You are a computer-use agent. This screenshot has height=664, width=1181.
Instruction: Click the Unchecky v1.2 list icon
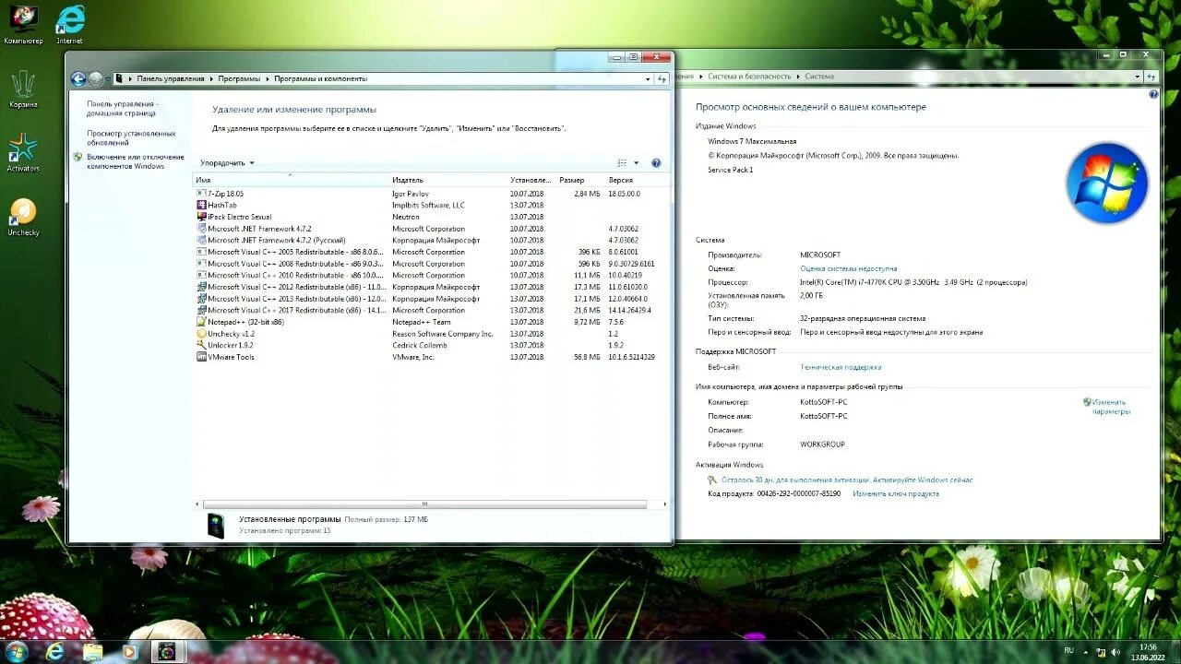click(201, 334)
